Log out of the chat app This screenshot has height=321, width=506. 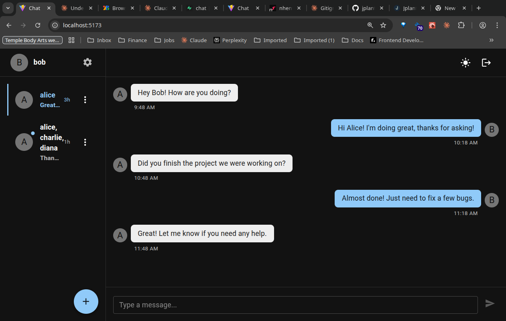pyautogui.click(x=486, y=63)
